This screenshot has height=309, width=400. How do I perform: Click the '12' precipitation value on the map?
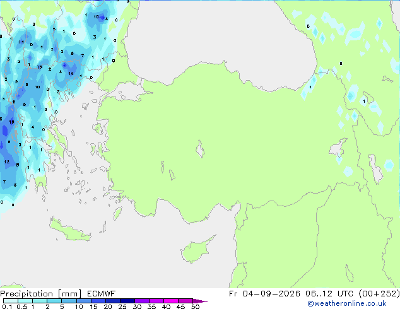click(x=7, y=161)
